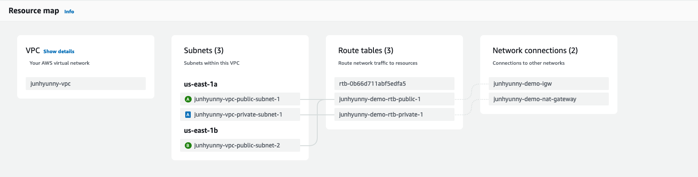Click 'Subnets within this VPC' text
The height and width of the screenshot is (177, 698).
[212, 63]
